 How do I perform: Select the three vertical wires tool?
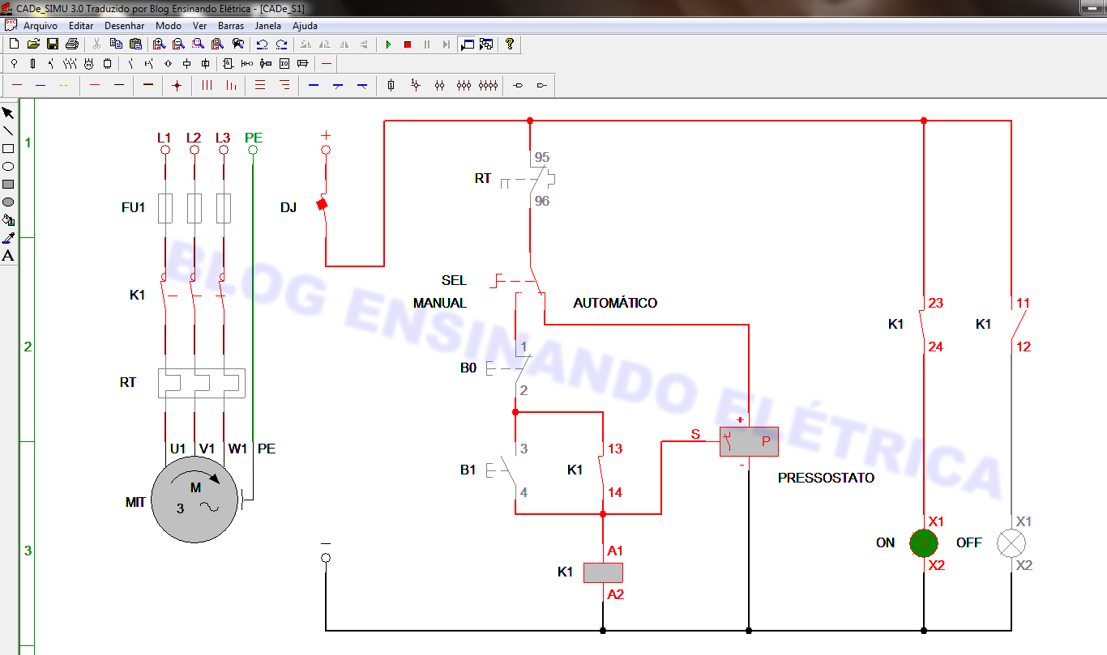point(207,85)
